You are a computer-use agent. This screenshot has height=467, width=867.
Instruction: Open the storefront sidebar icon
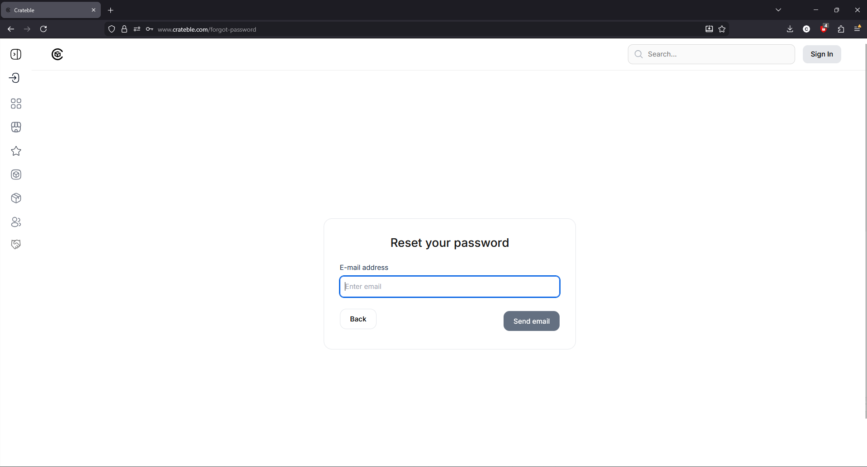16,127
